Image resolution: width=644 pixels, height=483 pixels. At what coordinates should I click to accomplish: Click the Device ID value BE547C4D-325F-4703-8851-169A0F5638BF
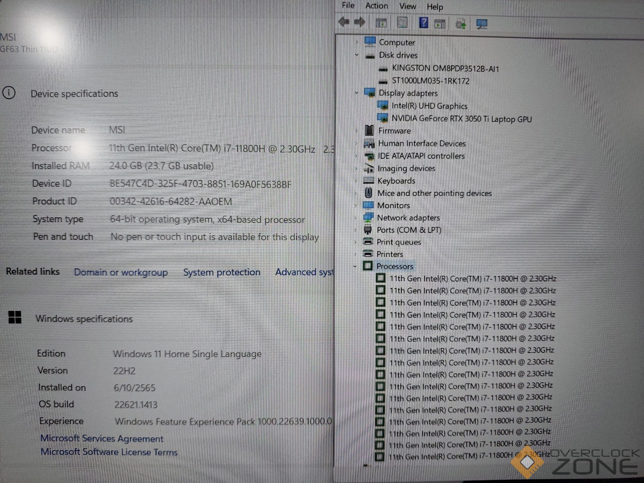pos(201,184)
